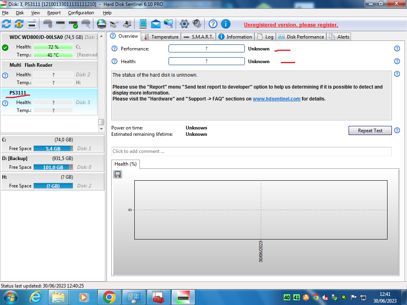This screenshot has height=305, width=407.
Task: Click the disk list scrollbar thumb
Action: point(101,122)
